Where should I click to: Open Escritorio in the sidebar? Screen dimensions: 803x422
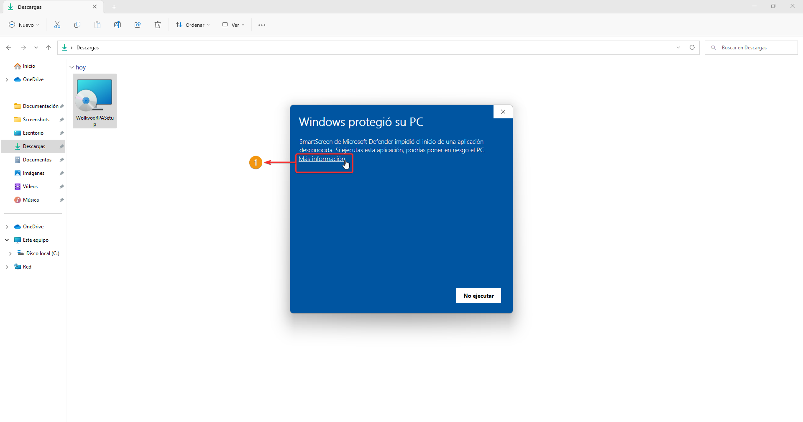point(33,133)
